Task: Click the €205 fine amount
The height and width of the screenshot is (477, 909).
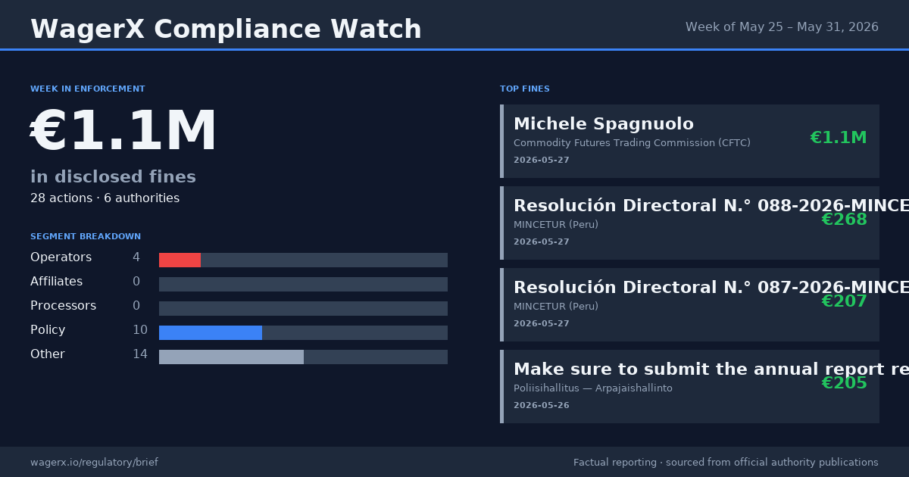Action: 845,383
